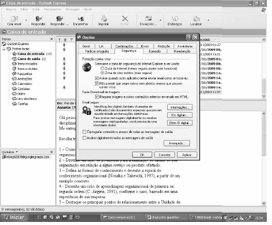This screenshot has width=272, height=225.
Task: Click the Iniciar start button
Action: (x=15, y=217)
